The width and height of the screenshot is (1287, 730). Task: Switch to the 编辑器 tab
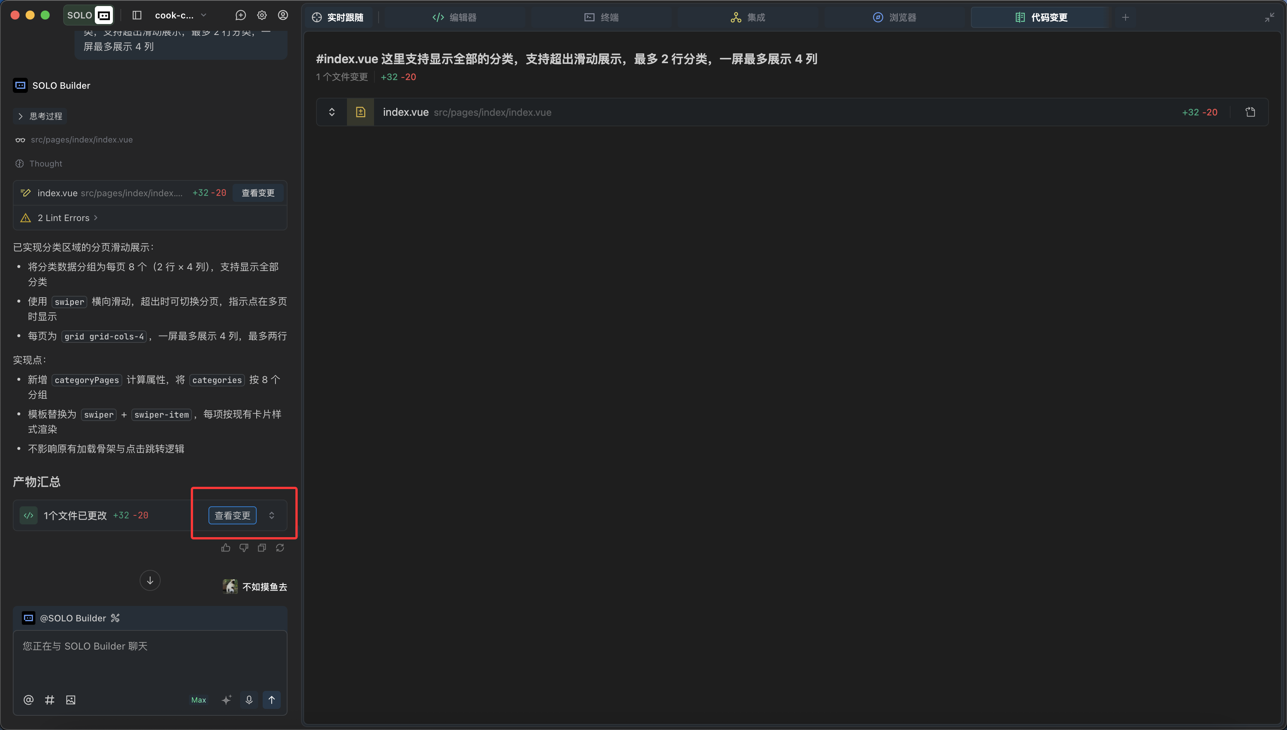click(x=454, y=17)
